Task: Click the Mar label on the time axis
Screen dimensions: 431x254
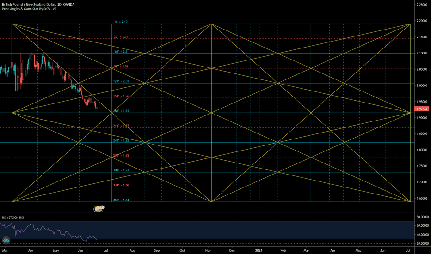Action: point(5,250)
